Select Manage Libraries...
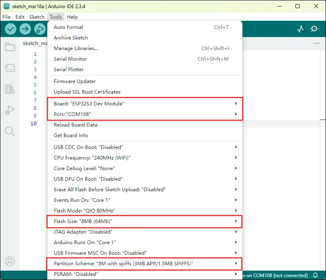Screen dimensions: 326x280 [x=145, y=48]
